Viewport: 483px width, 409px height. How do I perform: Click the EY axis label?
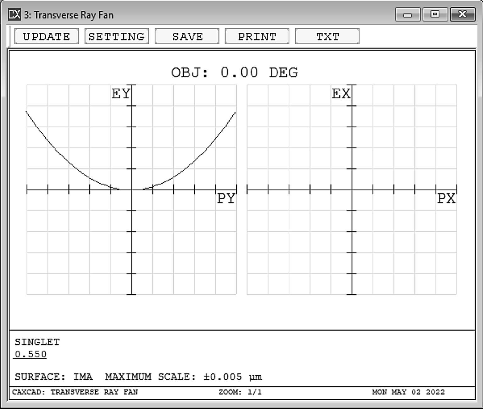pos(121,94)
